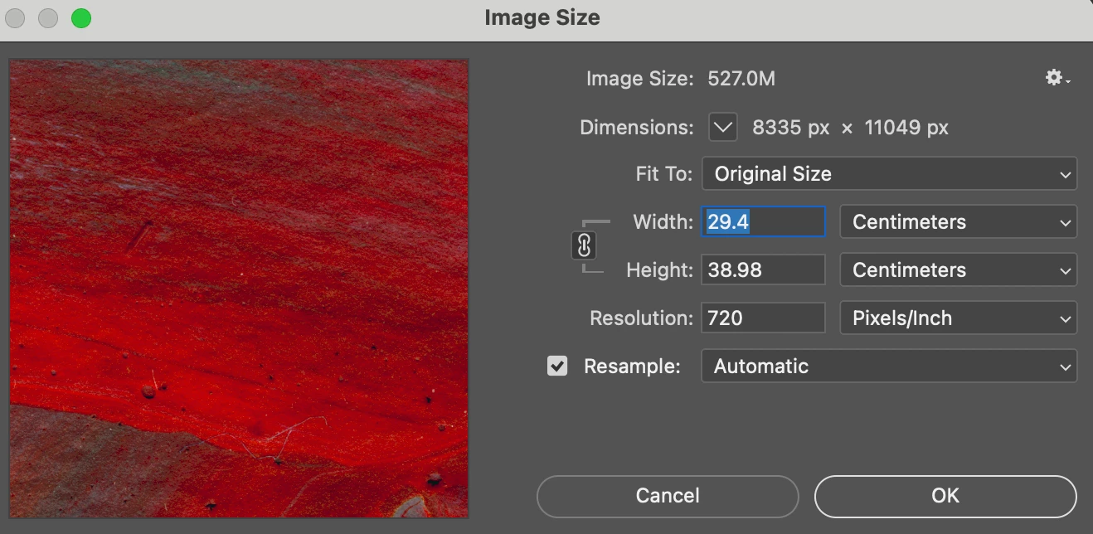Click the Cancel button
1093x534 pixels.
coord(668,496)
